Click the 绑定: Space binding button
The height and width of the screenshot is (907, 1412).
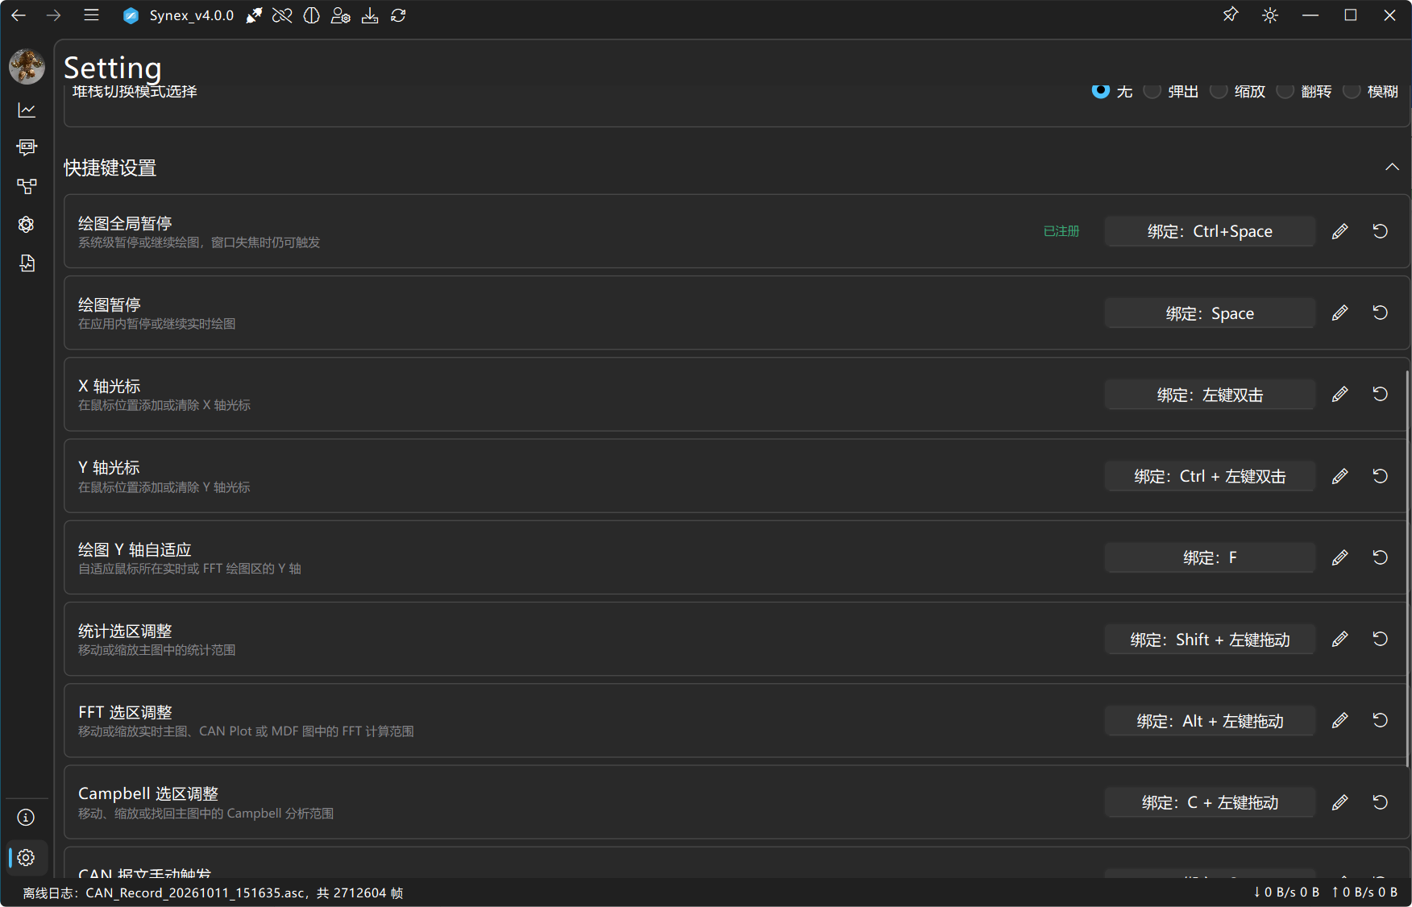[x=1210, y=313]
